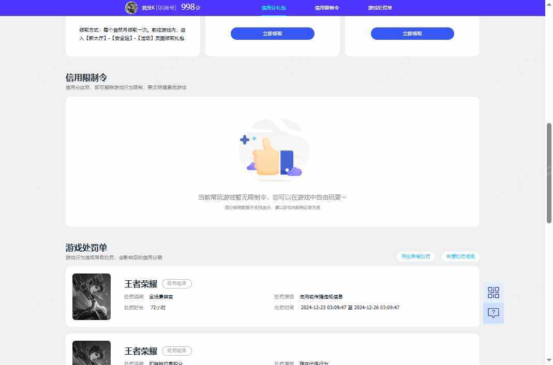Click the 998分 credit score
This screenshot has width=553, height=365.
pos(191,7)
